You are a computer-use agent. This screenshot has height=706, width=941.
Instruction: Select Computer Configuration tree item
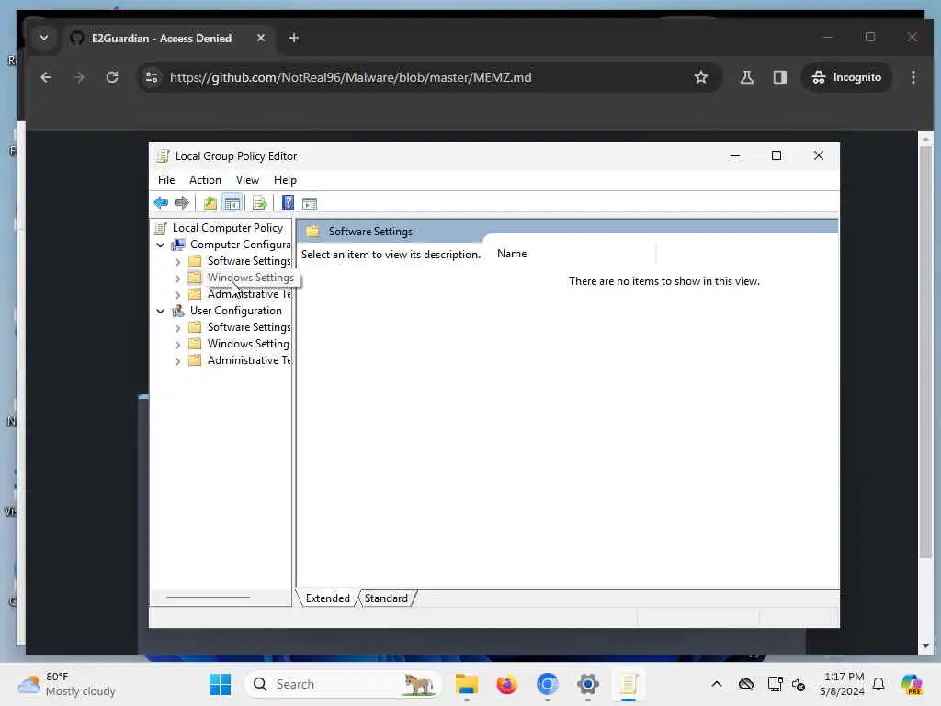(240, 245)
